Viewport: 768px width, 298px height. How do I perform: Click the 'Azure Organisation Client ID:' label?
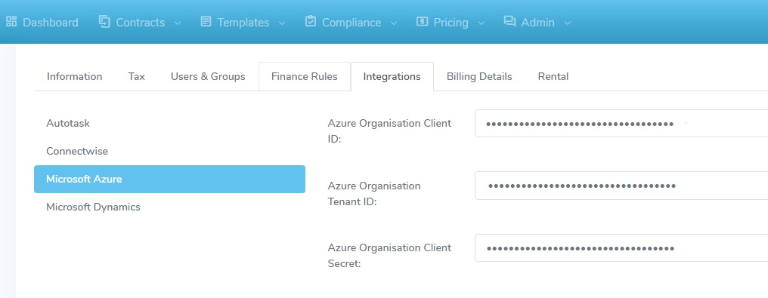click(389, 131)
